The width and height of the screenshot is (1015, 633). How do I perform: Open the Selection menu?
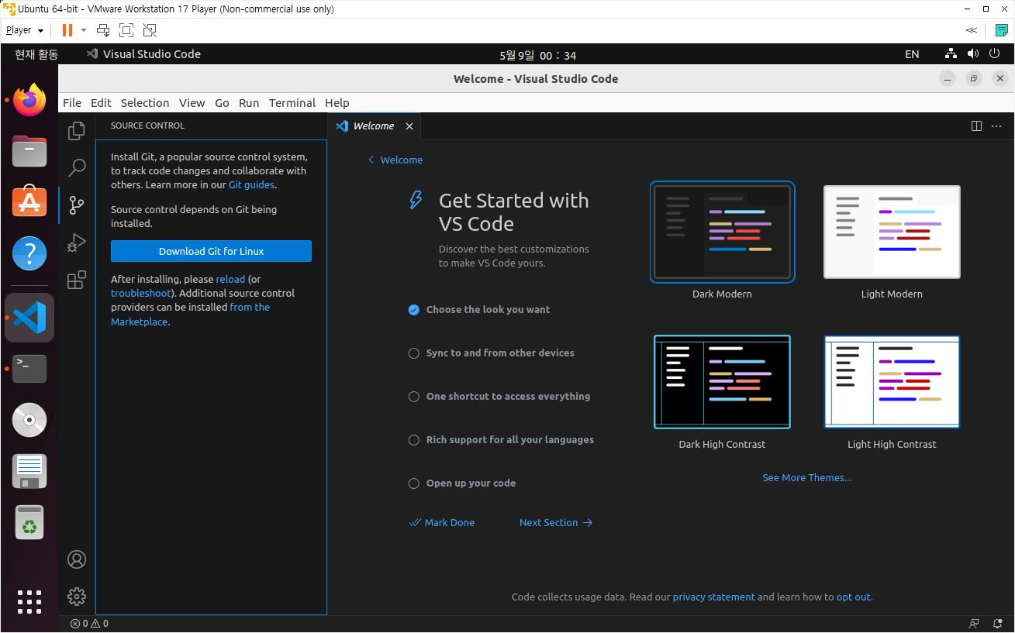point(145,103)
